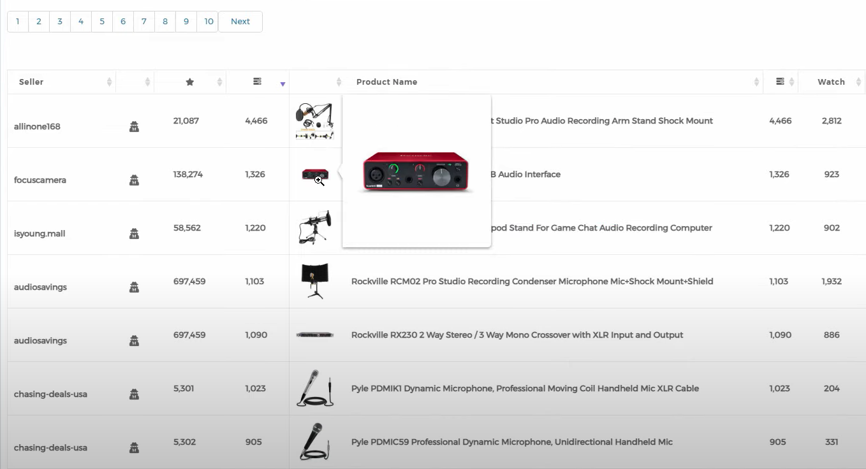Click the Next page button
The image size is (866, 469).
pos(240,22)
